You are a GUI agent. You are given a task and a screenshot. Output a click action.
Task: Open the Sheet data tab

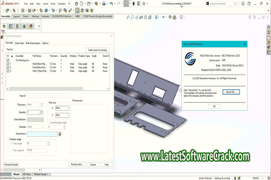19,43
